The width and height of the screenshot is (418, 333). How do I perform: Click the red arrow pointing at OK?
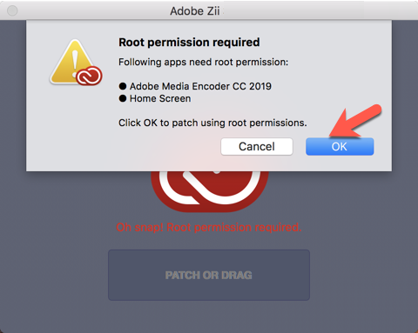coord(355,121)
